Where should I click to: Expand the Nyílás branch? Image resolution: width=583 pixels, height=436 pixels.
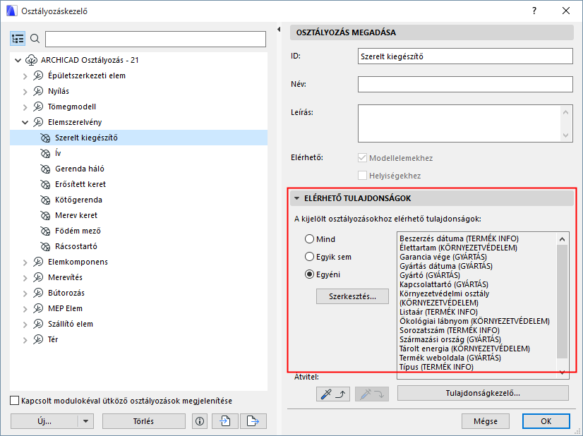pos(25,92)
